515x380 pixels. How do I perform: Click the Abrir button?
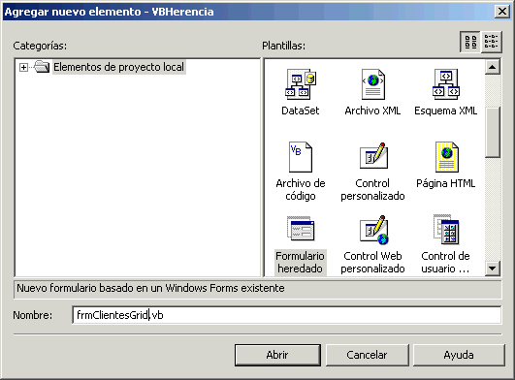[x=277, y=355]
